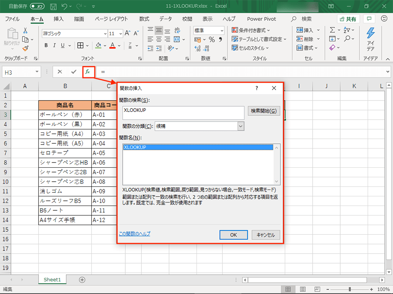Toggle the AutoSave switch
The width and height of the screenshot is (393, 294).
coord(37,6)
